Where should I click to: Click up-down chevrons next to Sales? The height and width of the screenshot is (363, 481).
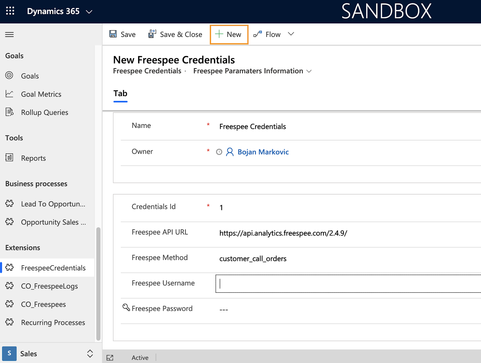click(x=90, y=353)
